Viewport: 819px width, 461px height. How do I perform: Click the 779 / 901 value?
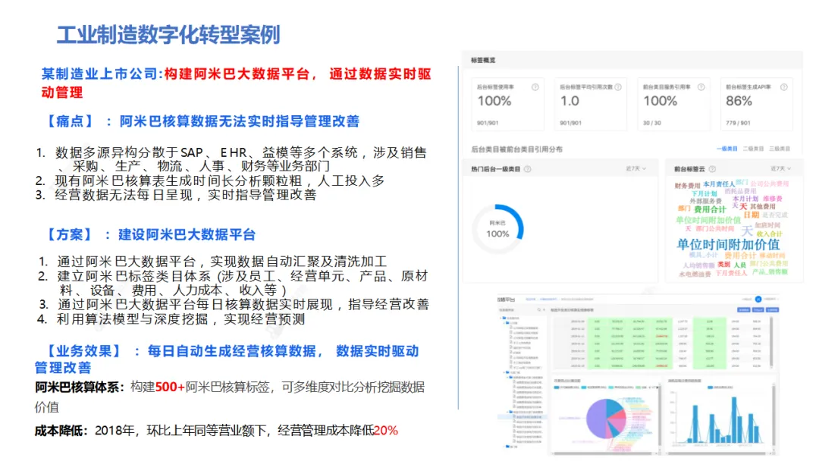738,124
